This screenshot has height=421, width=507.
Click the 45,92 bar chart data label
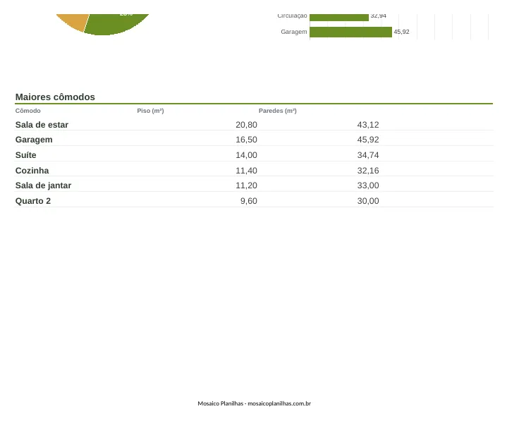click(x=402, y=32)
